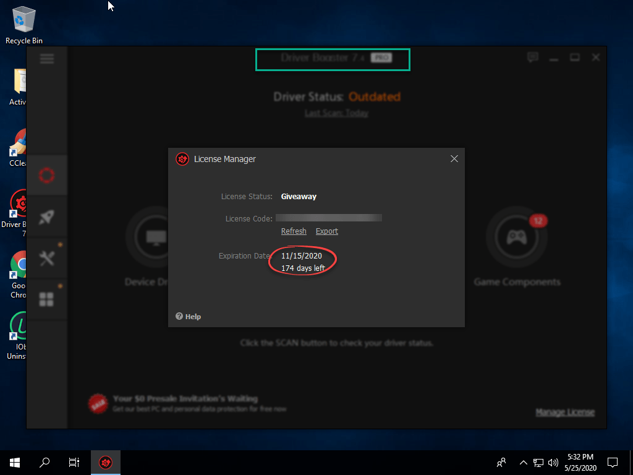Open taskbar Search
The width and height of the screenshot is (633, 475).
45,463
